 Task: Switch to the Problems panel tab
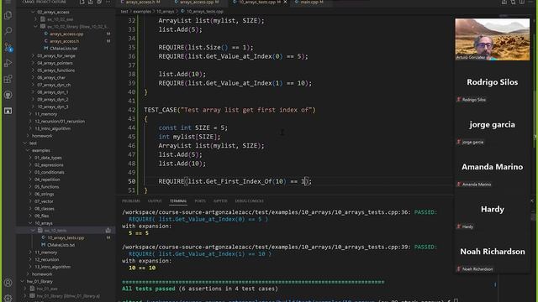tap(131, 201)
